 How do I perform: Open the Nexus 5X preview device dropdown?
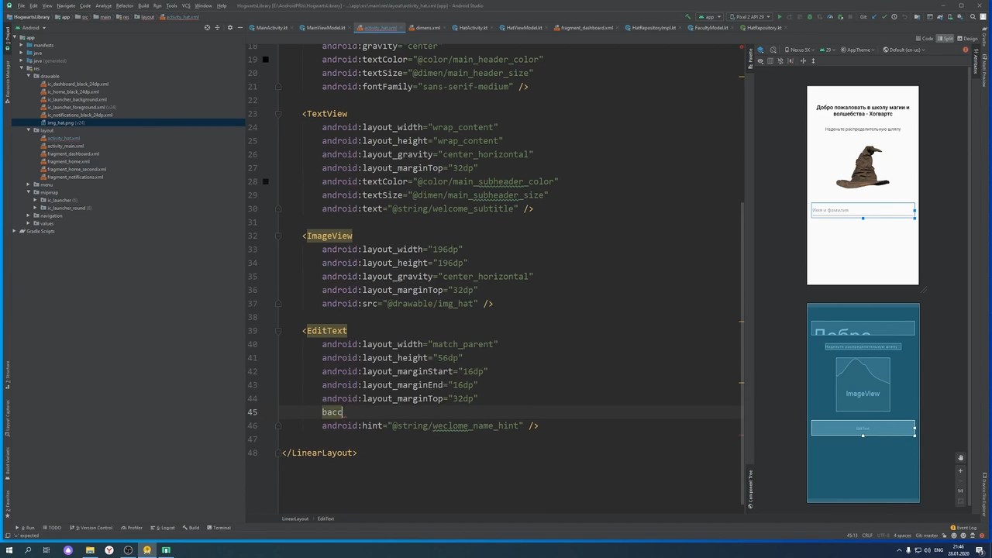tap(800, 50)
